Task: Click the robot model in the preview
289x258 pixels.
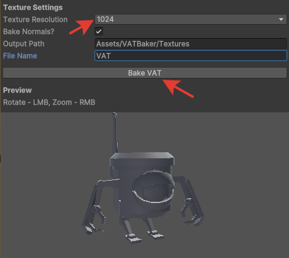Action: [142, 178]
